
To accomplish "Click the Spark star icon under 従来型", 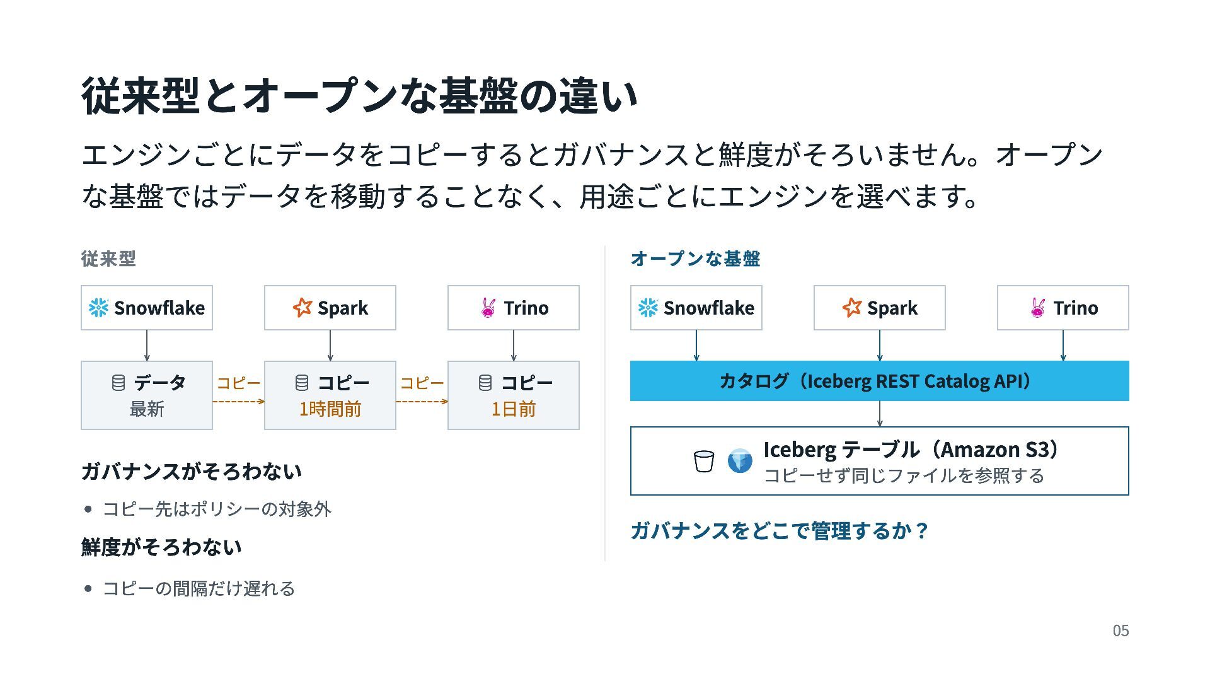I will click(302, 308).
